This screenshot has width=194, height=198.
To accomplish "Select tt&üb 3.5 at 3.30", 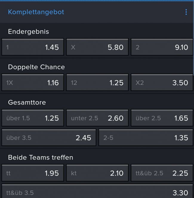I will [x=97, y=192].
